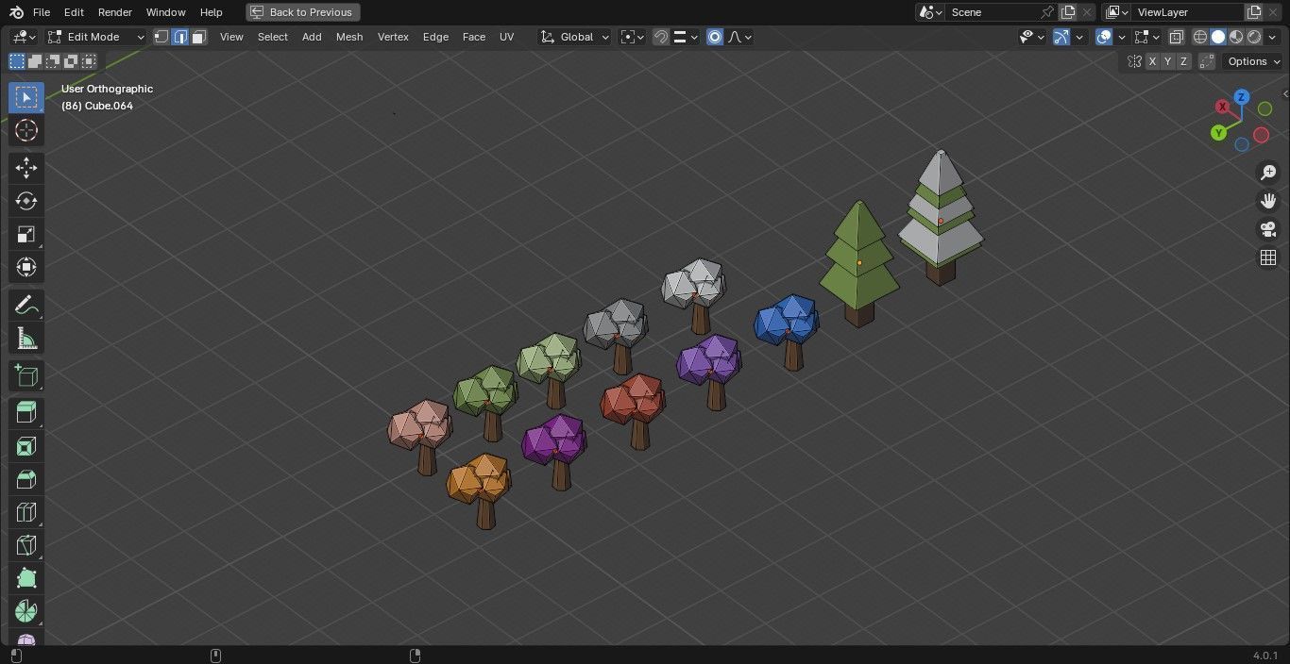The width and height of the screenshot is (1290, 664).
Task: Pick the Loop Cut tool
Action: [x=26, y=512]
